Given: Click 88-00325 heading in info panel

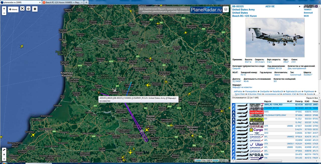Looking at the screenshot, I should [238, 7].
